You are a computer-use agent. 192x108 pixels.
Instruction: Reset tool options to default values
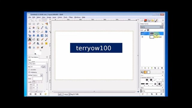[x=46, y=94]
